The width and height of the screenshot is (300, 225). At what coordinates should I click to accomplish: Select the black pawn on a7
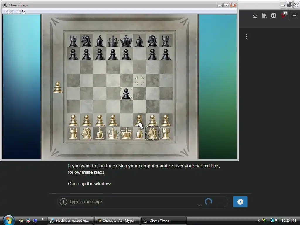click(x=73, y=54)
